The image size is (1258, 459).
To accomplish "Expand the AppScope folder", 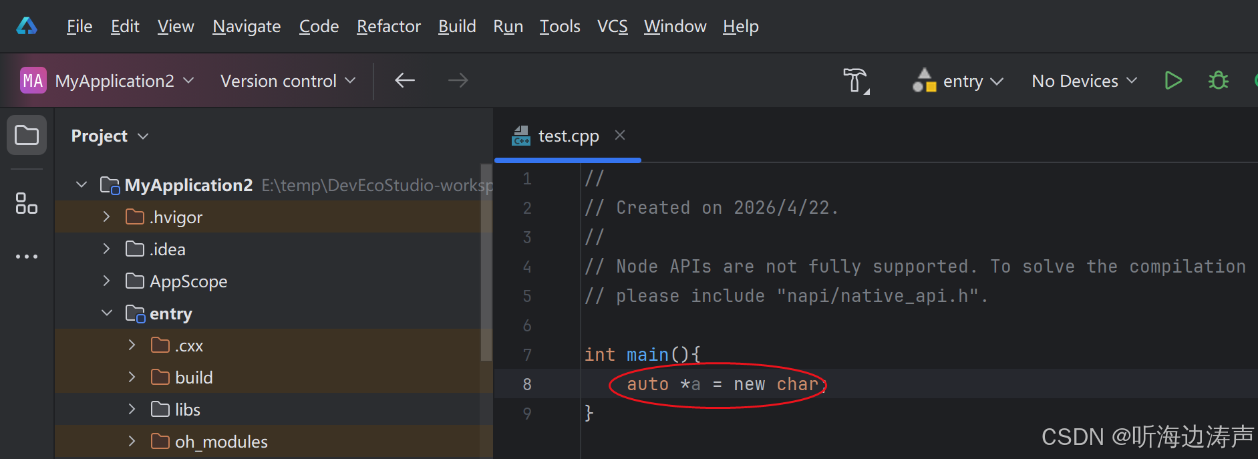I will 106,281.
